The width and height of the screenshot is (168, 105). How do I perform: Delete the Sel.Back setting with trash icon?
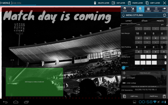coord(165,63)
